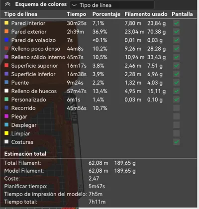Enable the Limpiar display checkbox

pos(177,133)
